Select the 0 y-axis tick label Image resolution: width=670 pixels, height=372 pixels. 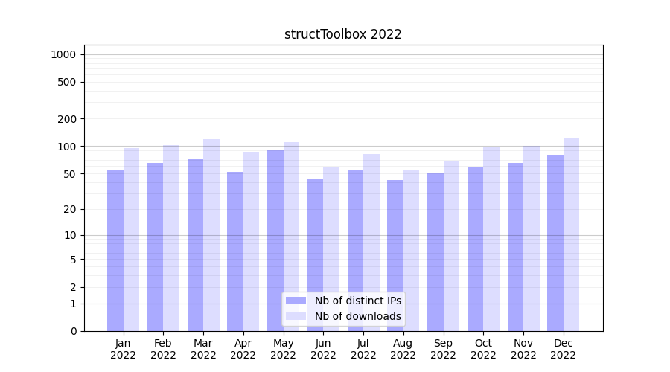tap(73, 331)
